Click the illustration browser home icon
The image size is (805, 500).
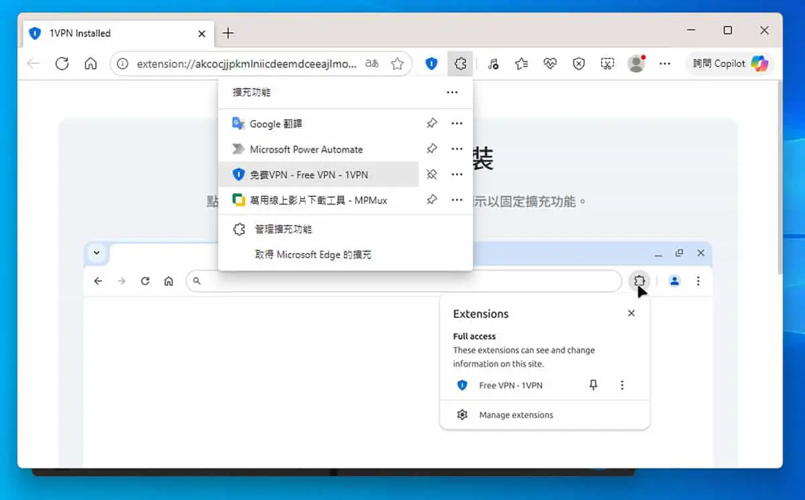(168, 281)
